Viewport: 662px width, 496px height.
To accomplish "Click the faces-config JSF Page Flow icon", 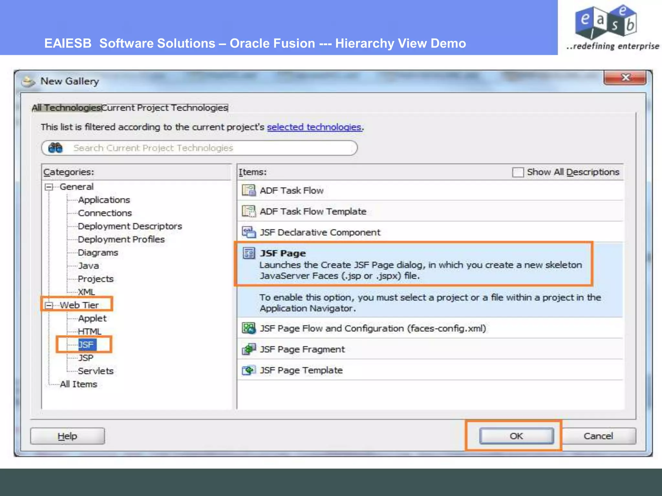I will tap(249, 328).
